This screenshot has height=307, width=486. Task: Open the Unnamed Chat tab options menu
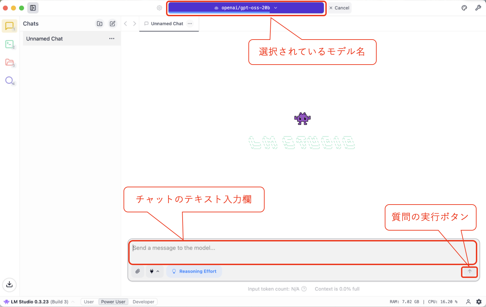point(190,24)
